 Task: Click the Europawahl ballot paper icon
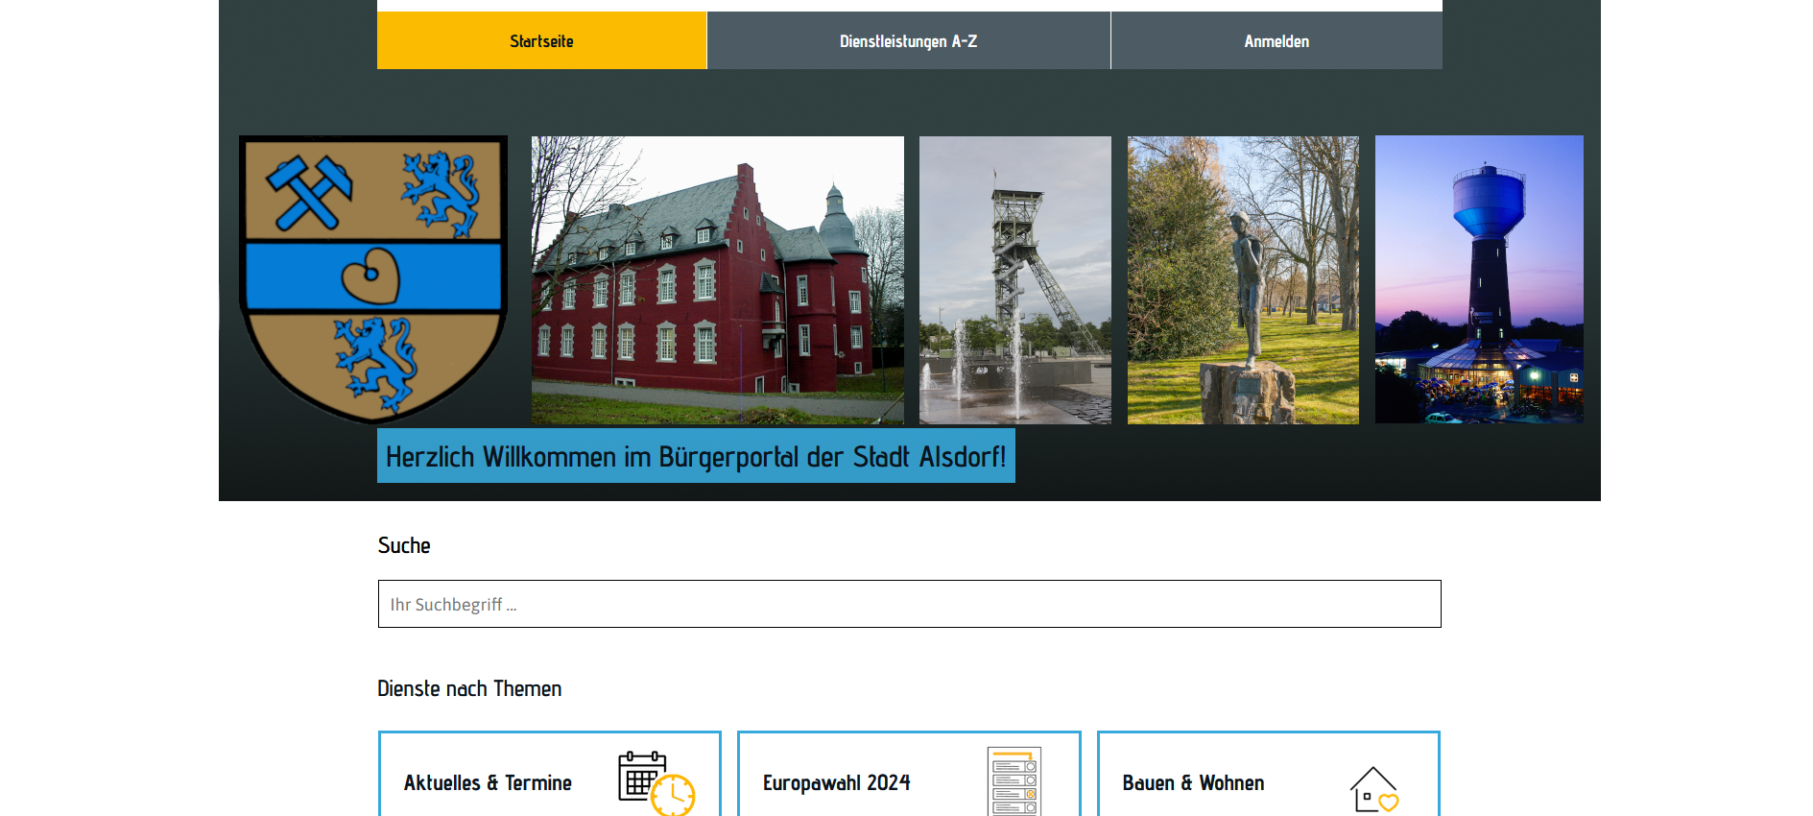(1014, 782)
